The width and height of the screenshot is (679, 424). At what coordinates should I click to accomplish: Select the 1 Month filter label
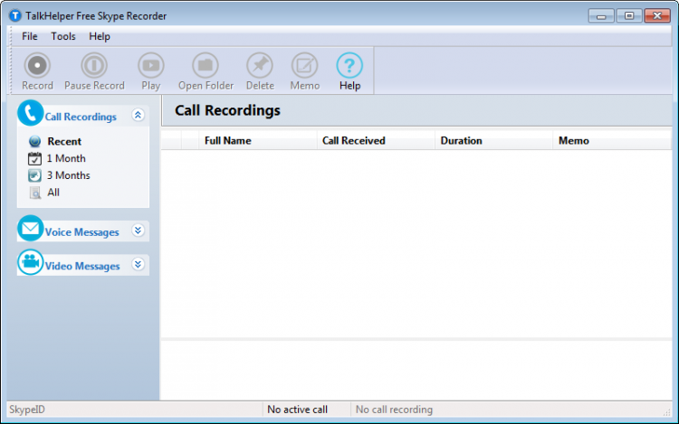pos(66,158)
